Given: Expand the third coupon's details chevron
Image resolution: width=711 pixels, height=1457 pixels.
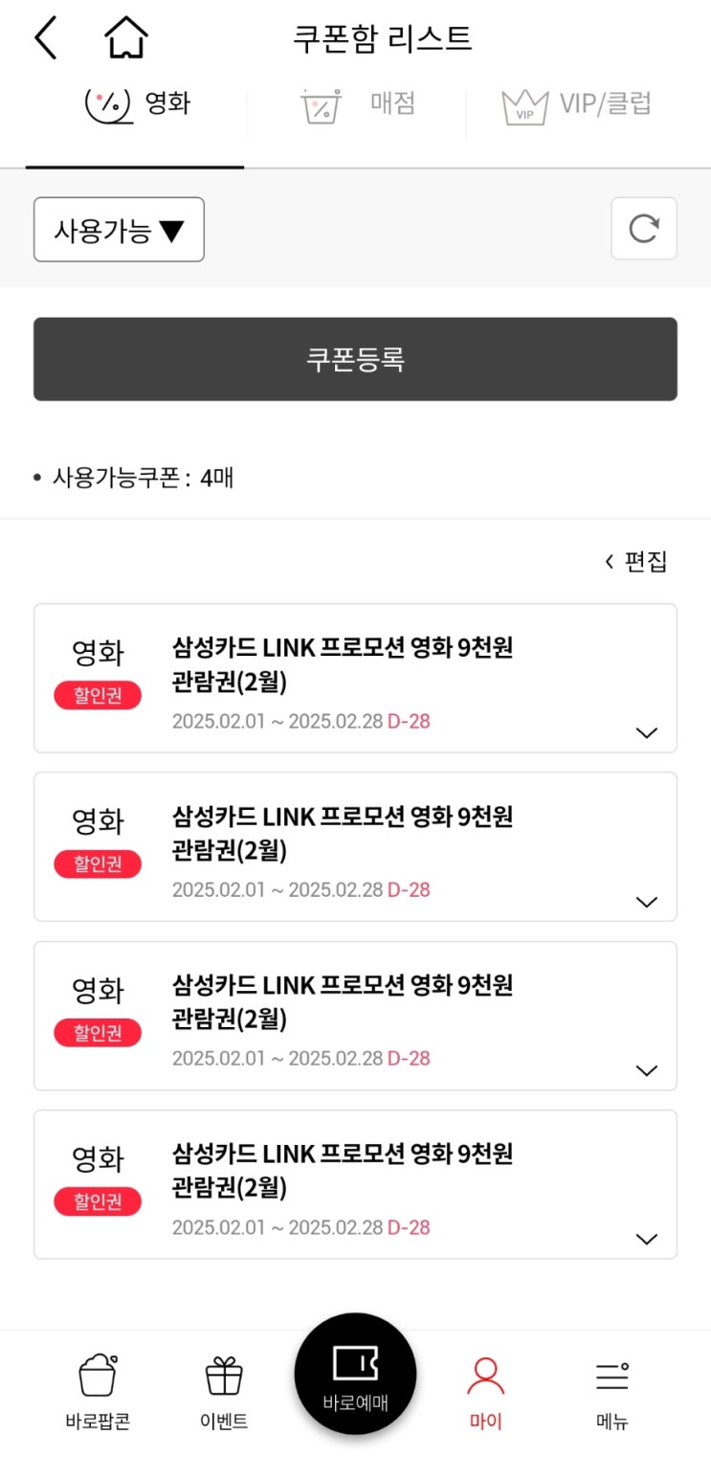Looking at the screenshot, I should (x=647, y=1070).
